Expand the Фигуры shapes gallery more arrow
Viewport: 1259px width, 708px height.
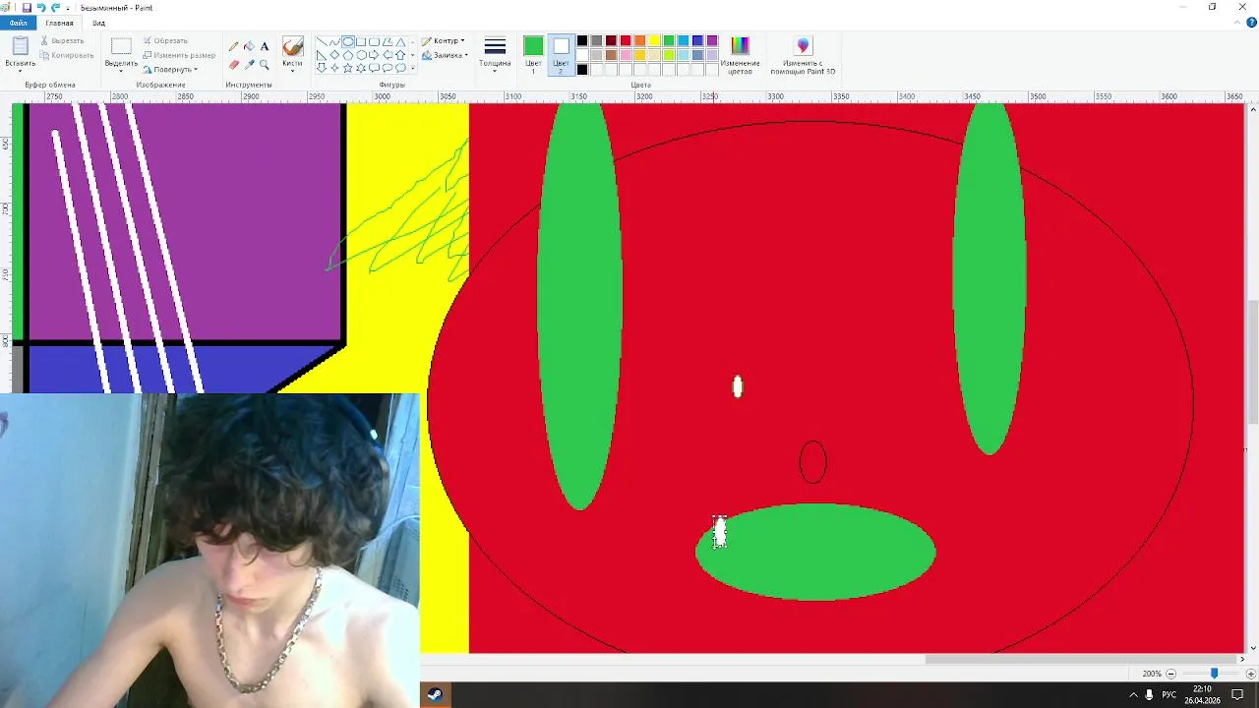tap(412, 68)
